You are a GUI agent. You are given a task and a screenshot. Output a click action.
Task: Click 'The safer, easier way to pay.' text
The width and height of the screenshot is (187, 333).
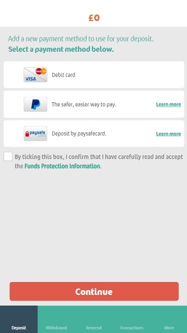84,104
